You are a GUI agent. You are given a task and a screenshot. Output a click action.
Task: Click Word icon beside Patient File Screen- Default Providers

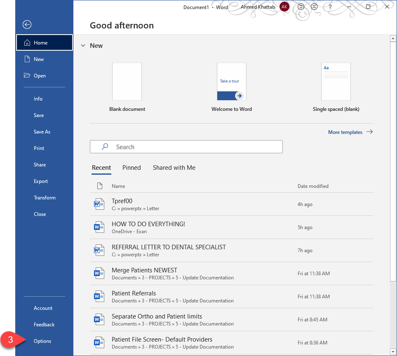[x=99, y=342]
